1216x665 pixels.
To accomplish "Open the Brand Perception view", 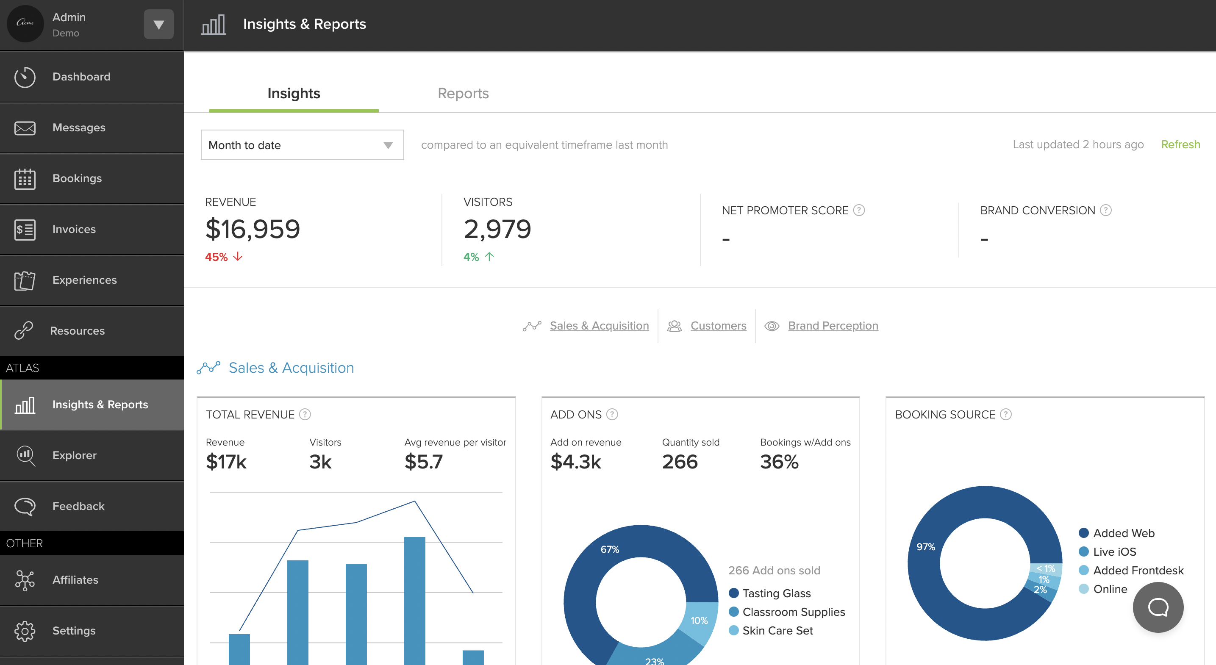I will click(x=832, y=325).
